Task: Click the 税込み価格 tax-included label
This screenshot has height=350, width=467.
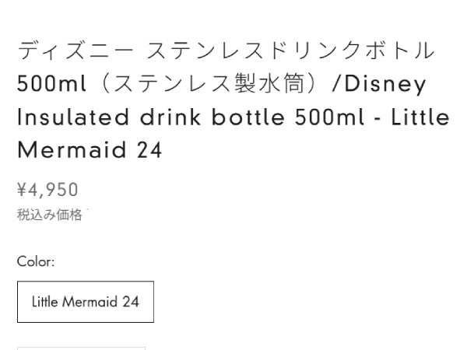Action: coord(50,215)
